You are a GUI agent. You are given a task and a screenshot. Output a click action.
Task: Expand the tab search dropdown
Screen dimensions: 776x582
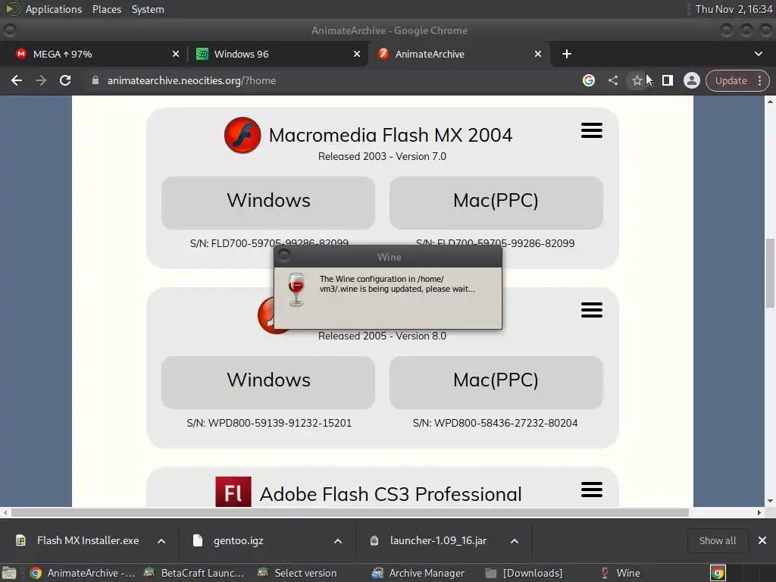pyautogui.click(x=758, y=54)
